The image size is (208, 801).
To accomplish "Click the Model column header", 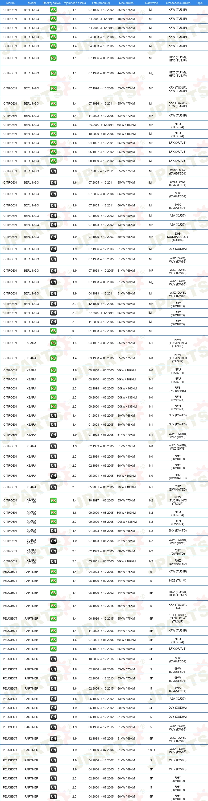I will coord(32,3).
